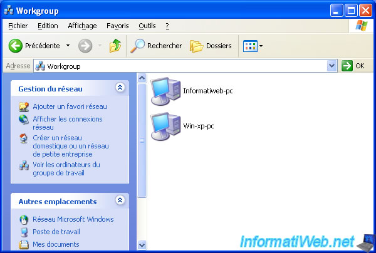
Task: Open the Rechercher search tool
Action: [x=157, y=46]
